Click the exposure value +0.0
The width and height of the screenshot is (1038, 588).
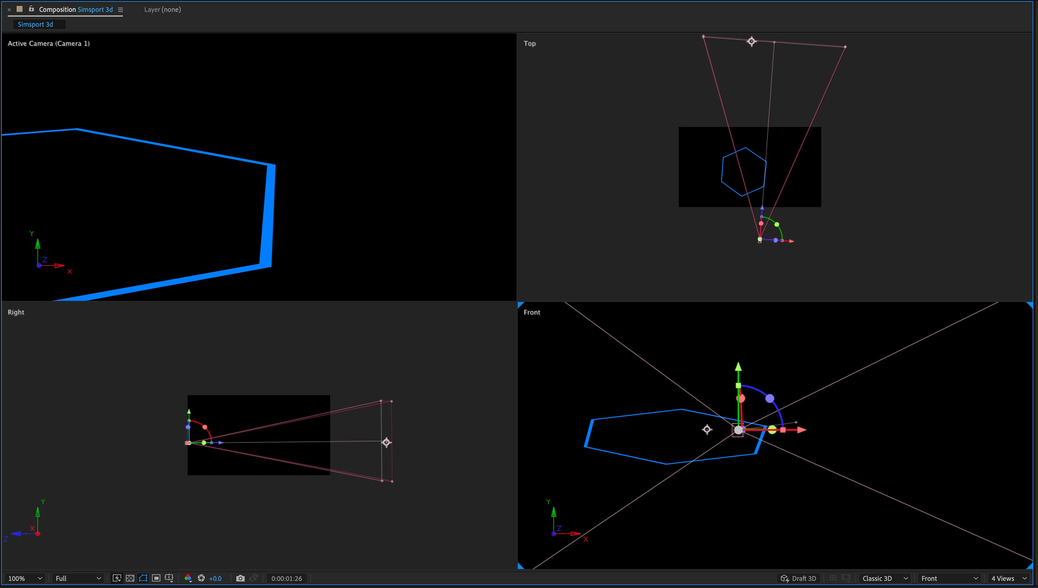click(x=215, y=578)
